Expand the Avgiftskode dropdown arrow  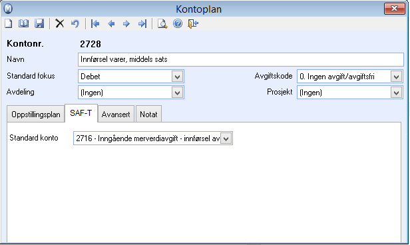point(396,77)
